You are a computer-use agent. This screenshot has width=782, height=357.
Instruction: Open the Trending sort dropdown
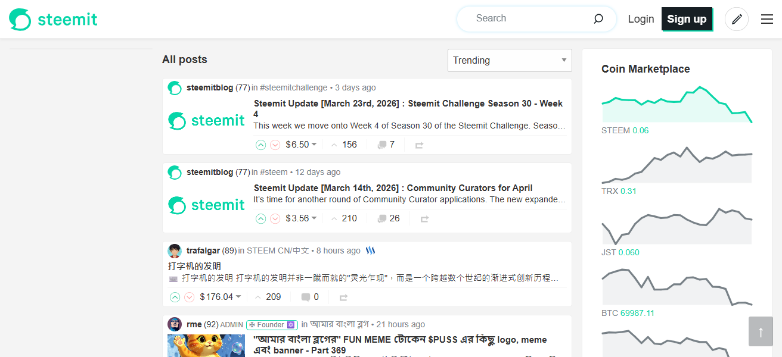point(510,60)
